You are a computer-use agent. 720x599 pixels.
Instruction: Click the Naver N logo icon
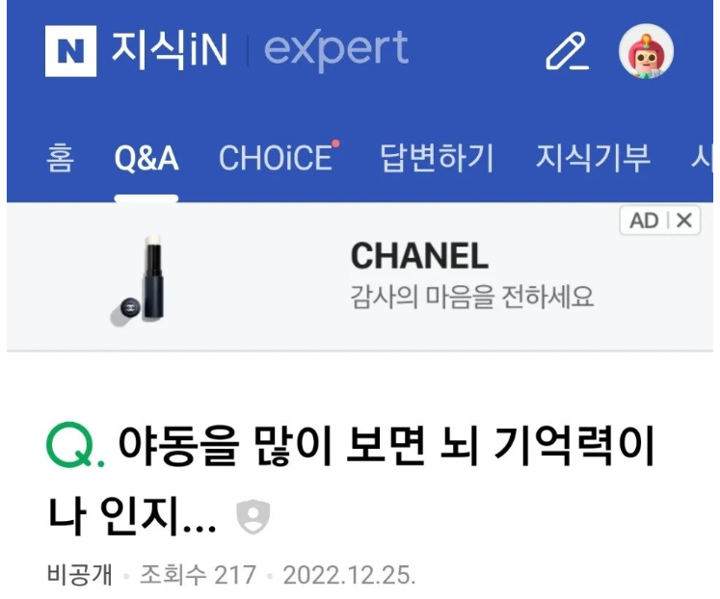tap(70, 51)
